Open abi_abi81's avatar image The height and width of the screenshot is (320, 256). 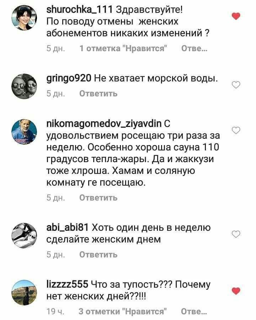(x=24, y=235)
